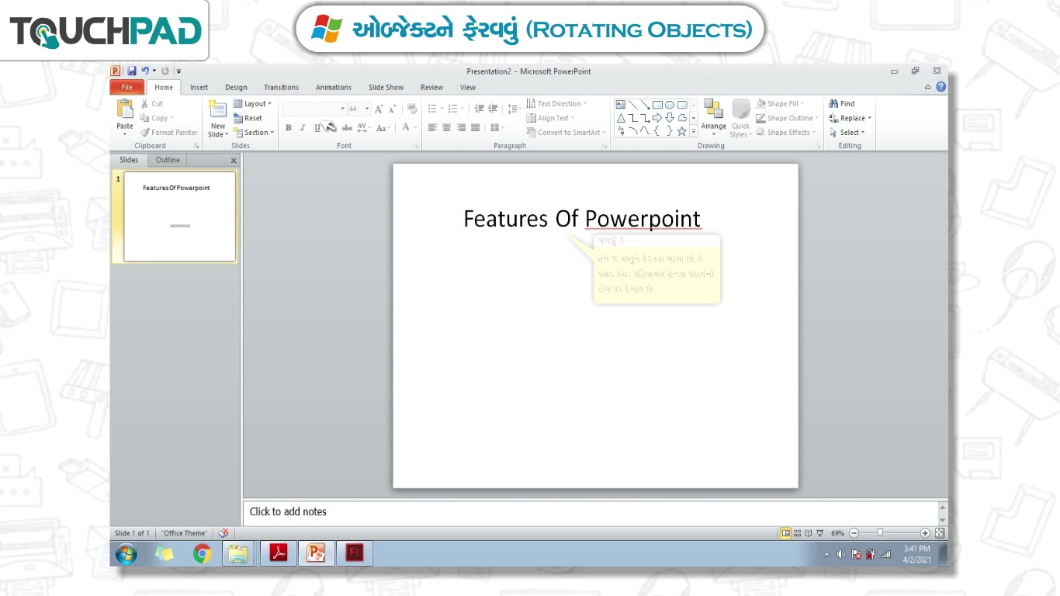Zoom in with the plus button
Image resolution: width=1060 pixels, height=596 pixels.
click(925, 533)
